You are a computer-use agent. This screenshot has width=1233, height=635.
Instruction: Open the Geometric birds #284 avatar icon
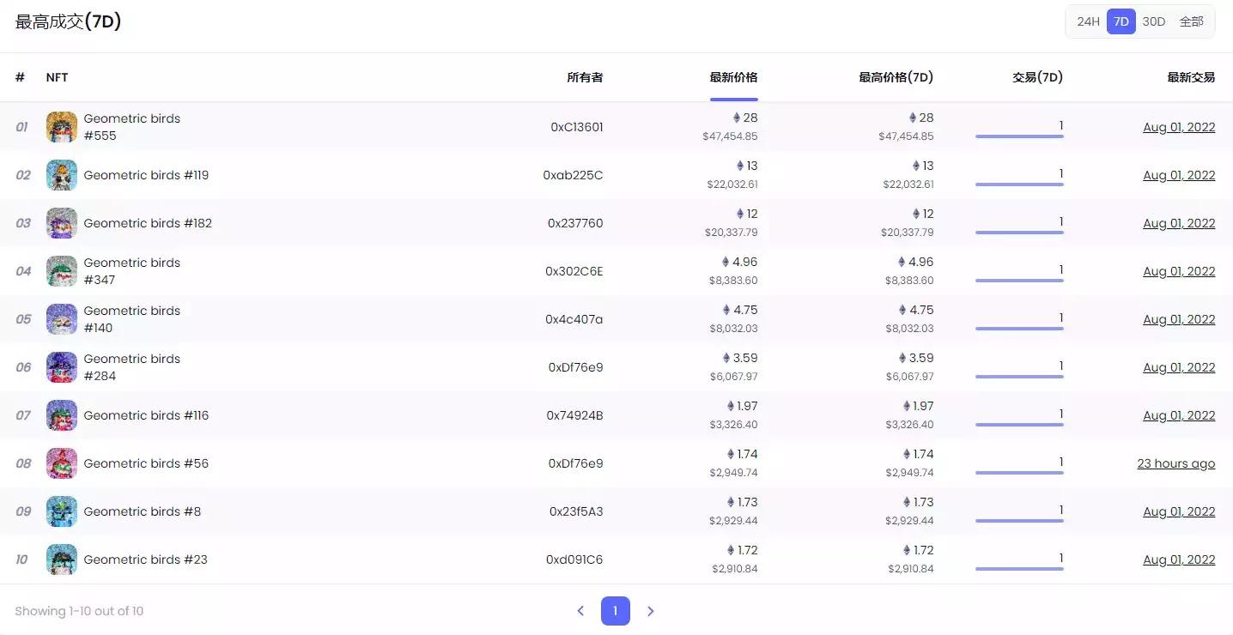[x=62, y=367]
